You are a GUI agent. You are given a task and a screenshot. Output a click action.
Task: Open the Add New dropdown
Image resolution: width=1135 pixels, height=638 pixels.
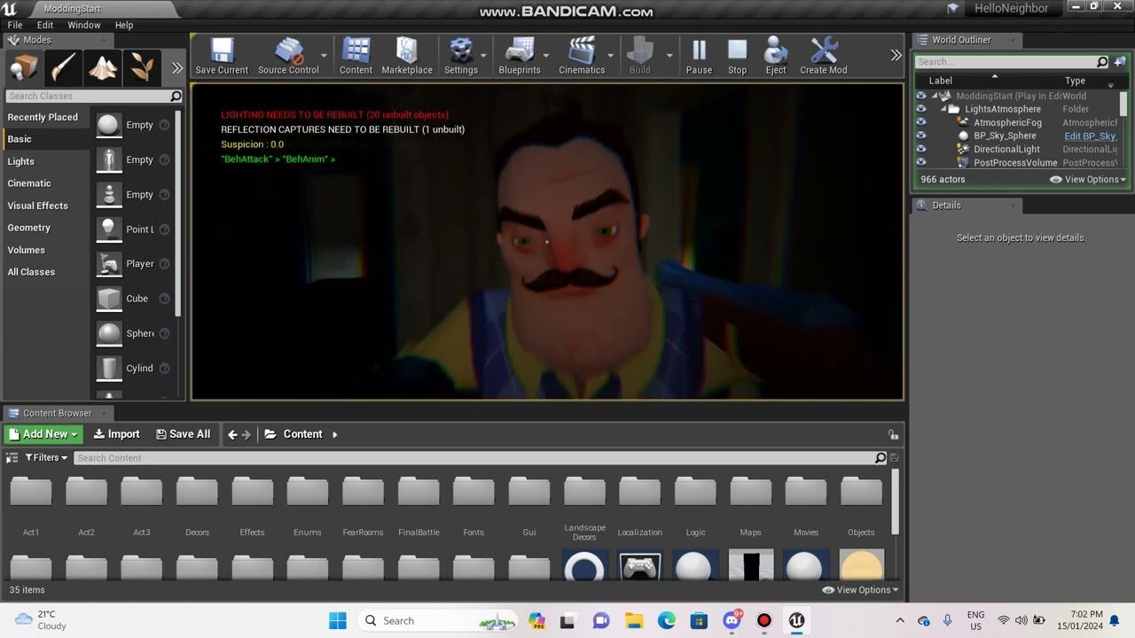(43, 434)
